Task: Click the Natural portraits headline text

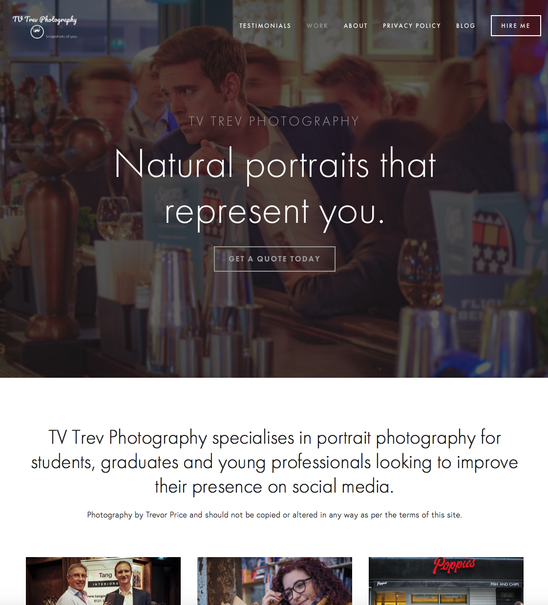Action: [x=275, y=164]
